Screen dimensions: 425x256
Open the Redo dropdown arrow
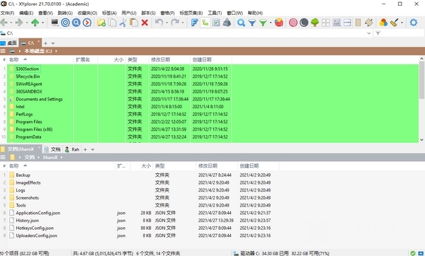(x=183, y=23)
